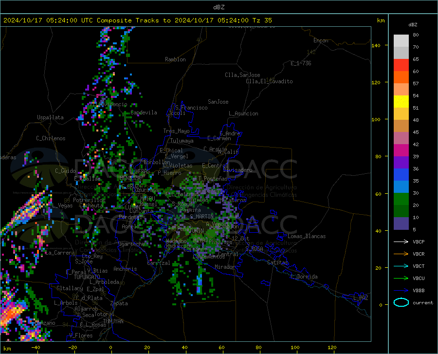Viewport: 438px width, 354px height.
Task: Click the 'Anchoris' map label
Action: [x=125, y=269]
